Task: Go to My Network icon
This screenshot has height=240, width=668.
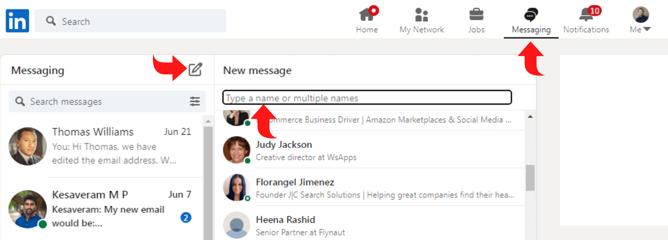Action: click(x=422, y=15)
